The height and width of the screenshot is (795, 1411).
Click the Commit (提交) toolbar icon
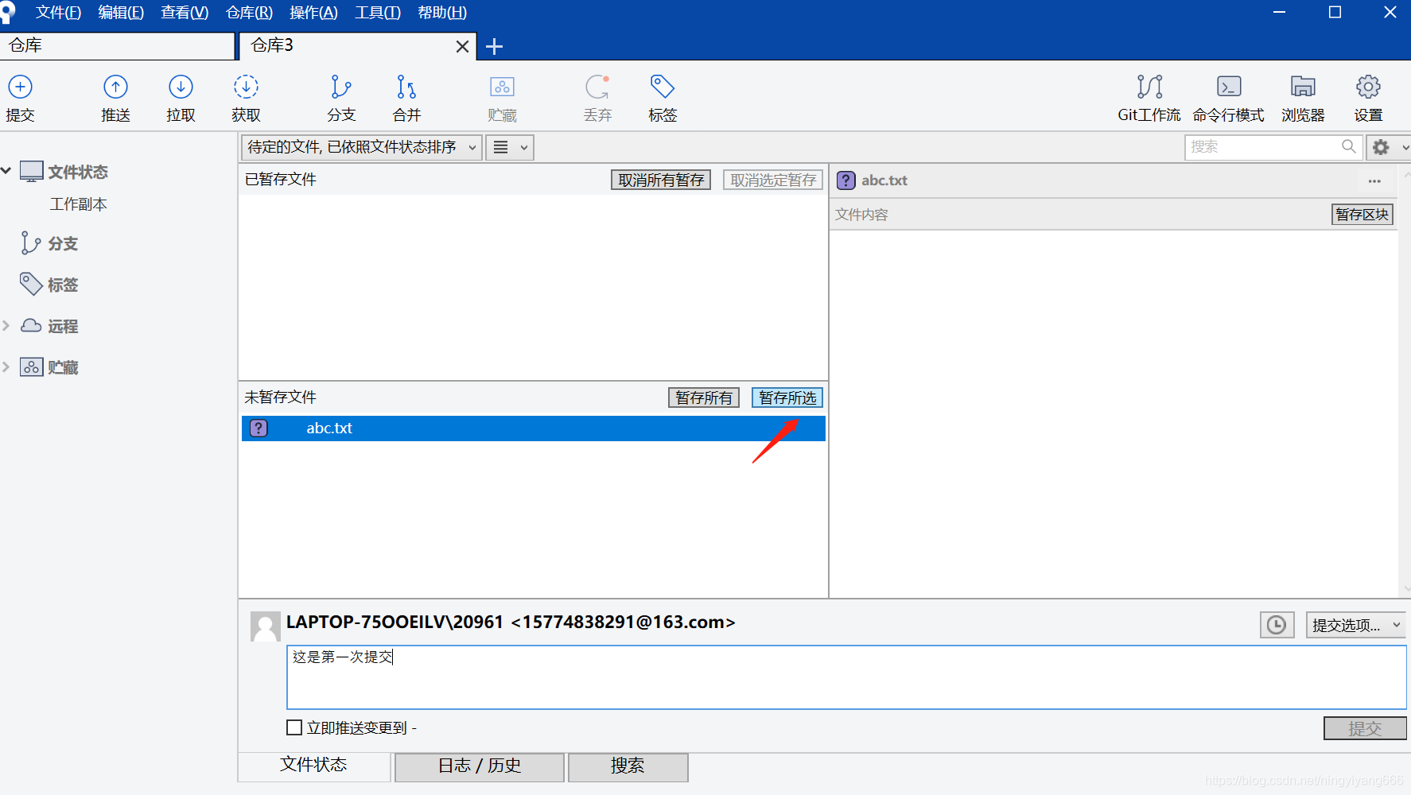click(20, 87)
